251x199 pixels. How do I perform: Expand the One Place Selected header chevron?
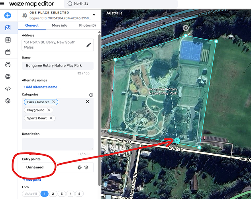pyautogui.click(x=94, y=15)
